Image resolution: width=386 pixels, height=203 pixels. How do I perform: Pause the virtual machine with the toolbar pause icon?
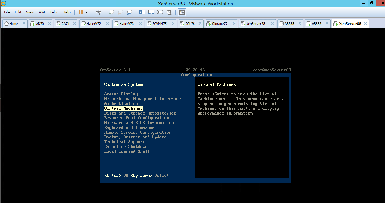pos(80,12)
